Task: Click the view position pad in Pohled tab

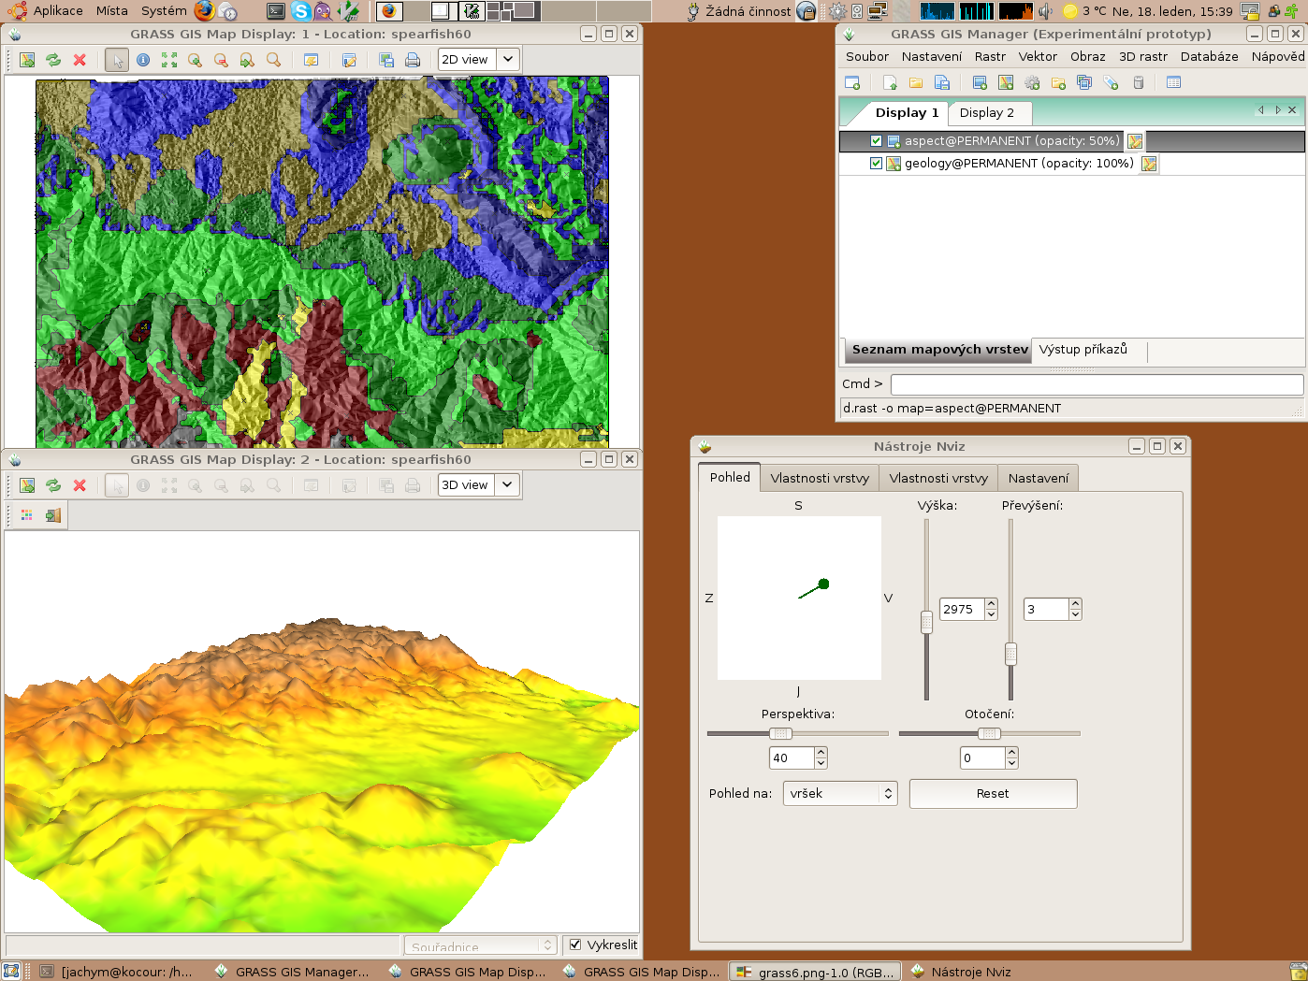Action: (x=799, y=598)
